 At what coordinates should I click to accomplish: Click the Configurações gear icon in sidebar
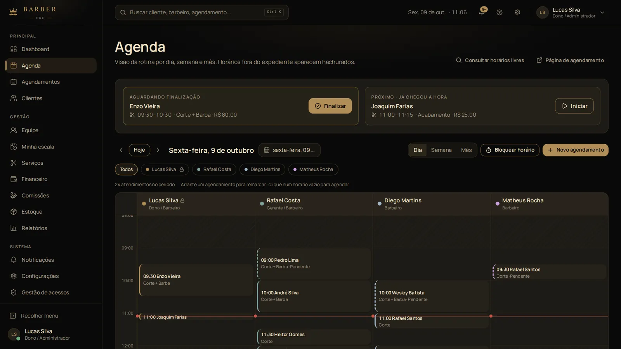pos(14,276)
